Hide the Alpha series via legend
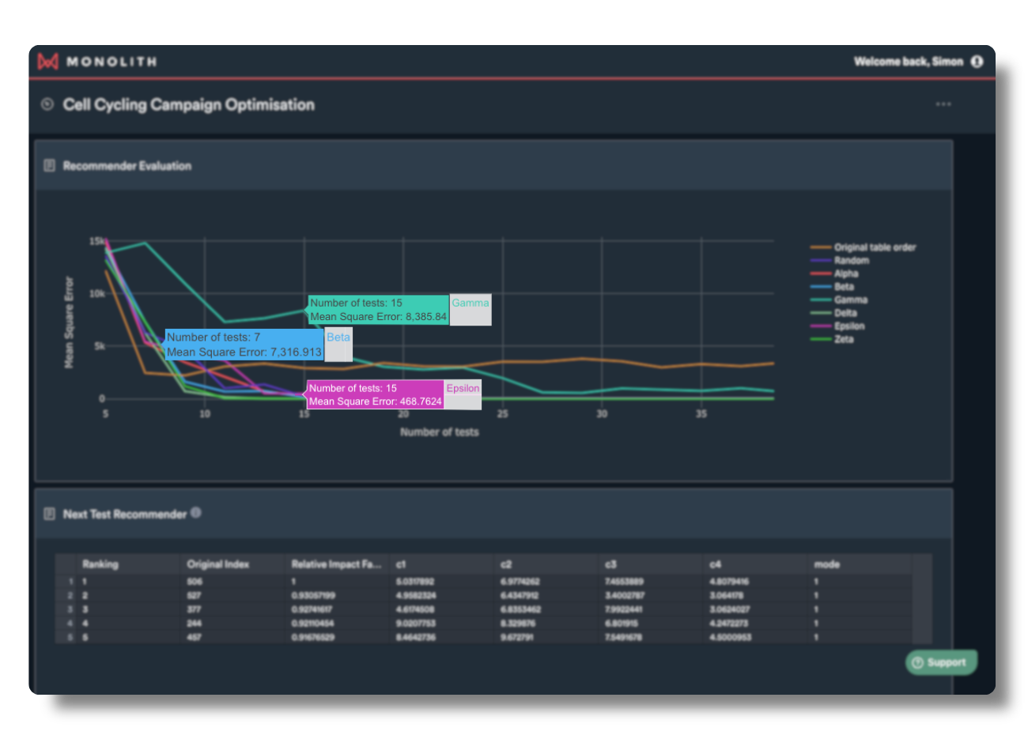Screen dimensions: 1028x735 point(835,273)
